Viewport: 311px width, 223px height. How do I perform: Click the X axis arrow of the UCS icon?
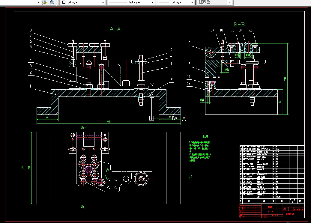pos(175,118)
